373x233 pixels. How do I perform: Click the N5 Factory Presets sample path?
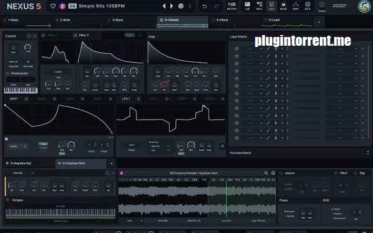click(193, 173)
